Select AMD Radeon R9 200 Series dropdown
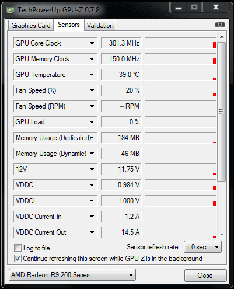This screenshot has height=289, width=234. [72, 275]
